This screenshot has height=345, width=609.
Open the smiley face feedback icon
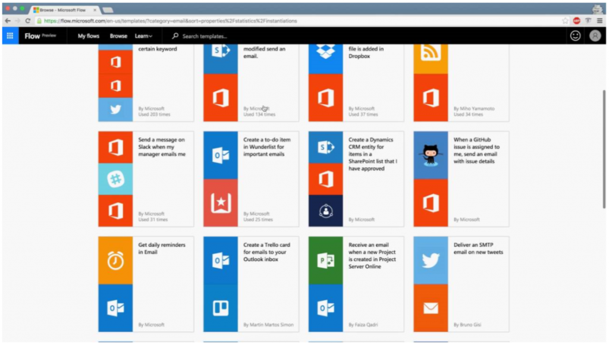point(575,36)
